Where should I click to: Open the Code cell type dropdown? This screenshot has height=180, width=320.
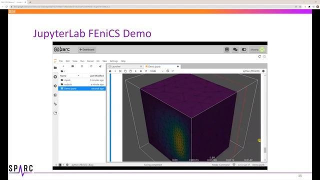(156, 71)
